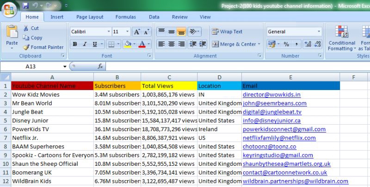Viewport: 370px width, 187px height.
Task: Cut the selected cells
Action: (x=31, y=28)
